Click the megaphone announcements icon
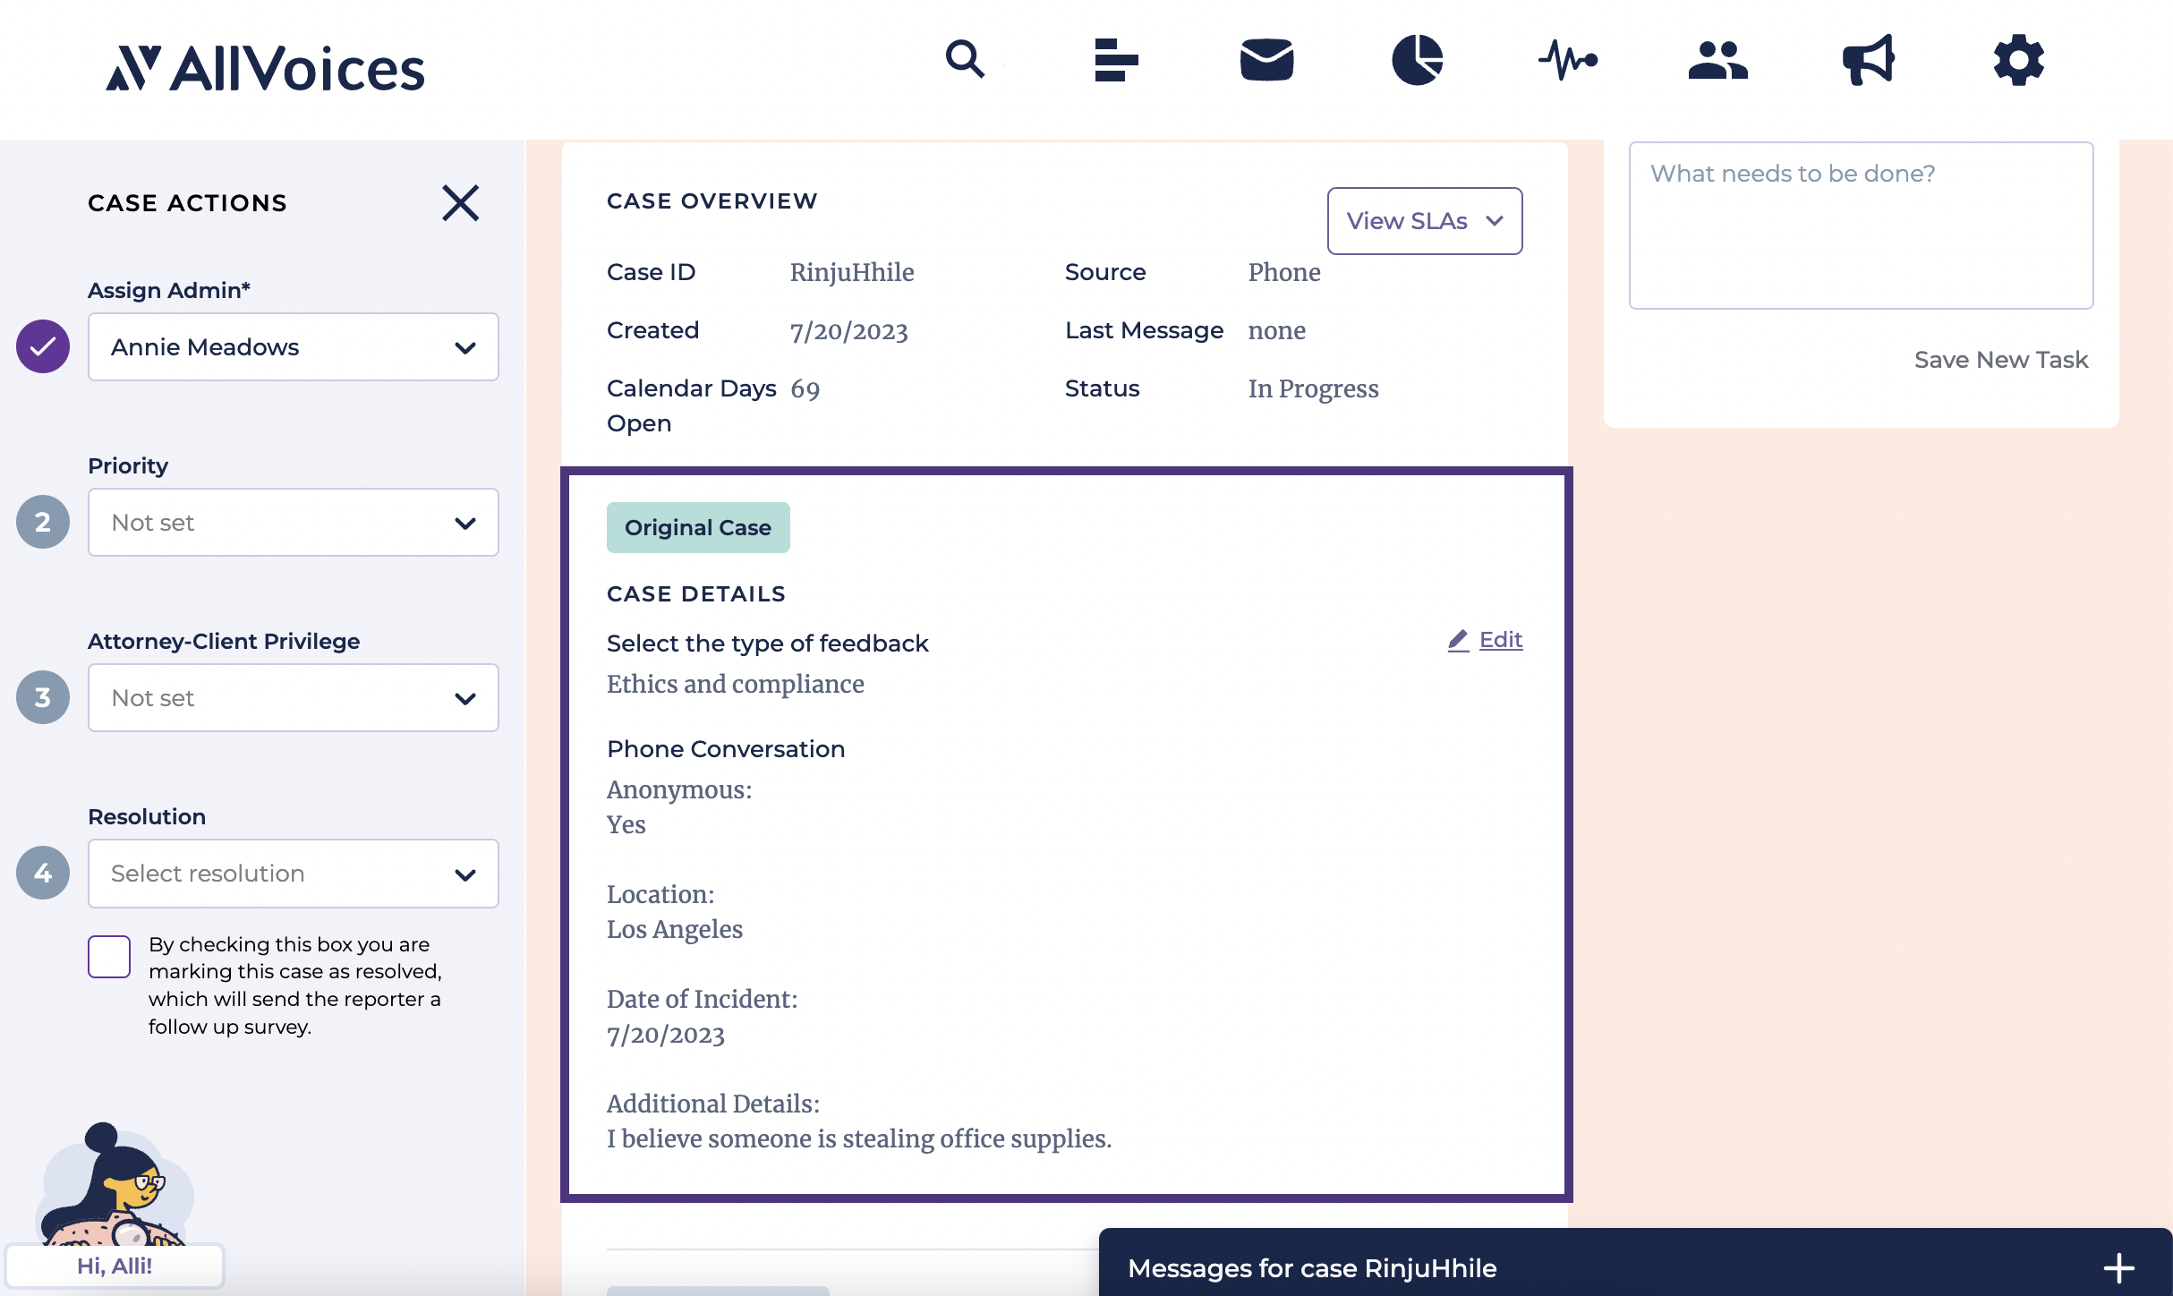Viewport: 2173px width, 1296px height. pos(1868,60)
